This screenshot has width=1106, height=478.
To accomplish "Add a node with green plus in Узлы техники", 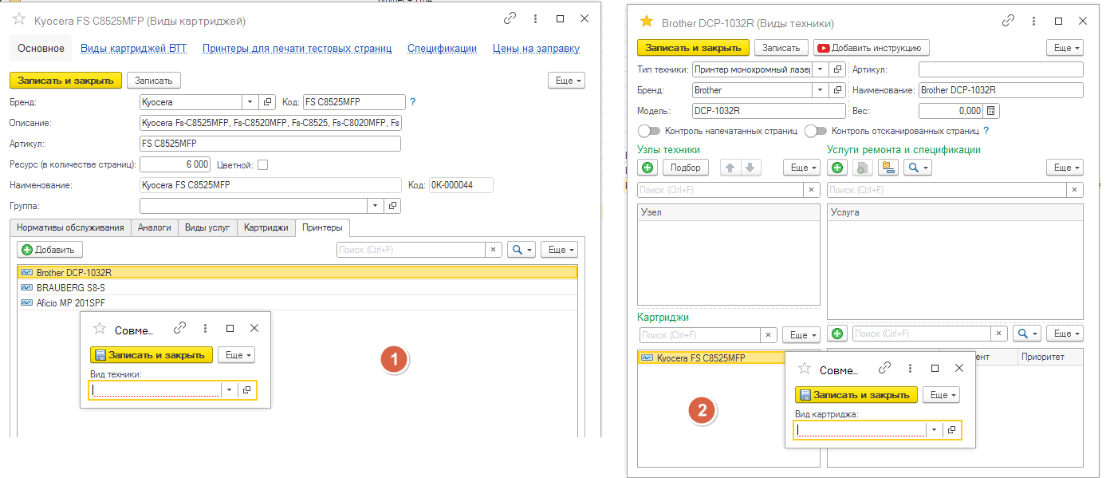I will tap(647, 168).
